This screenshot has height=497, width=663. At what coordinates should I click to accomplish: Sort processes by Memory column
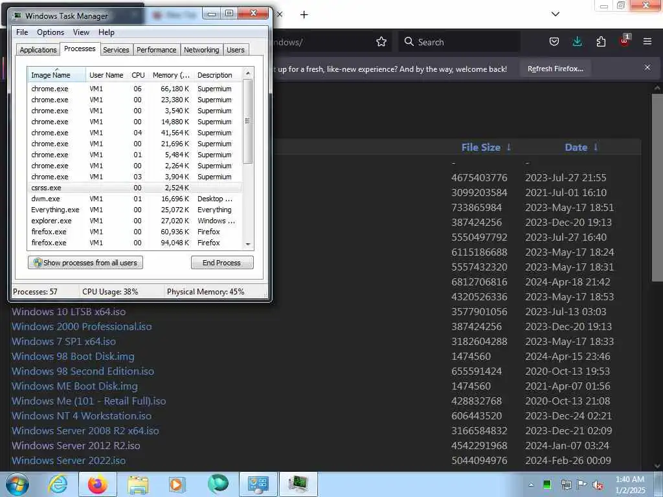171,75
